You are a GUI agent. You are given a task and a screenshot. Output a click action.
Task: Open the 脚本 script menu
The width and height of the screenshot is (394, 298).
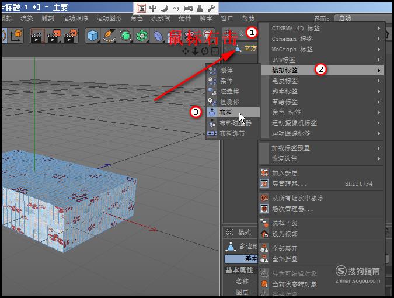click(206, 18)
